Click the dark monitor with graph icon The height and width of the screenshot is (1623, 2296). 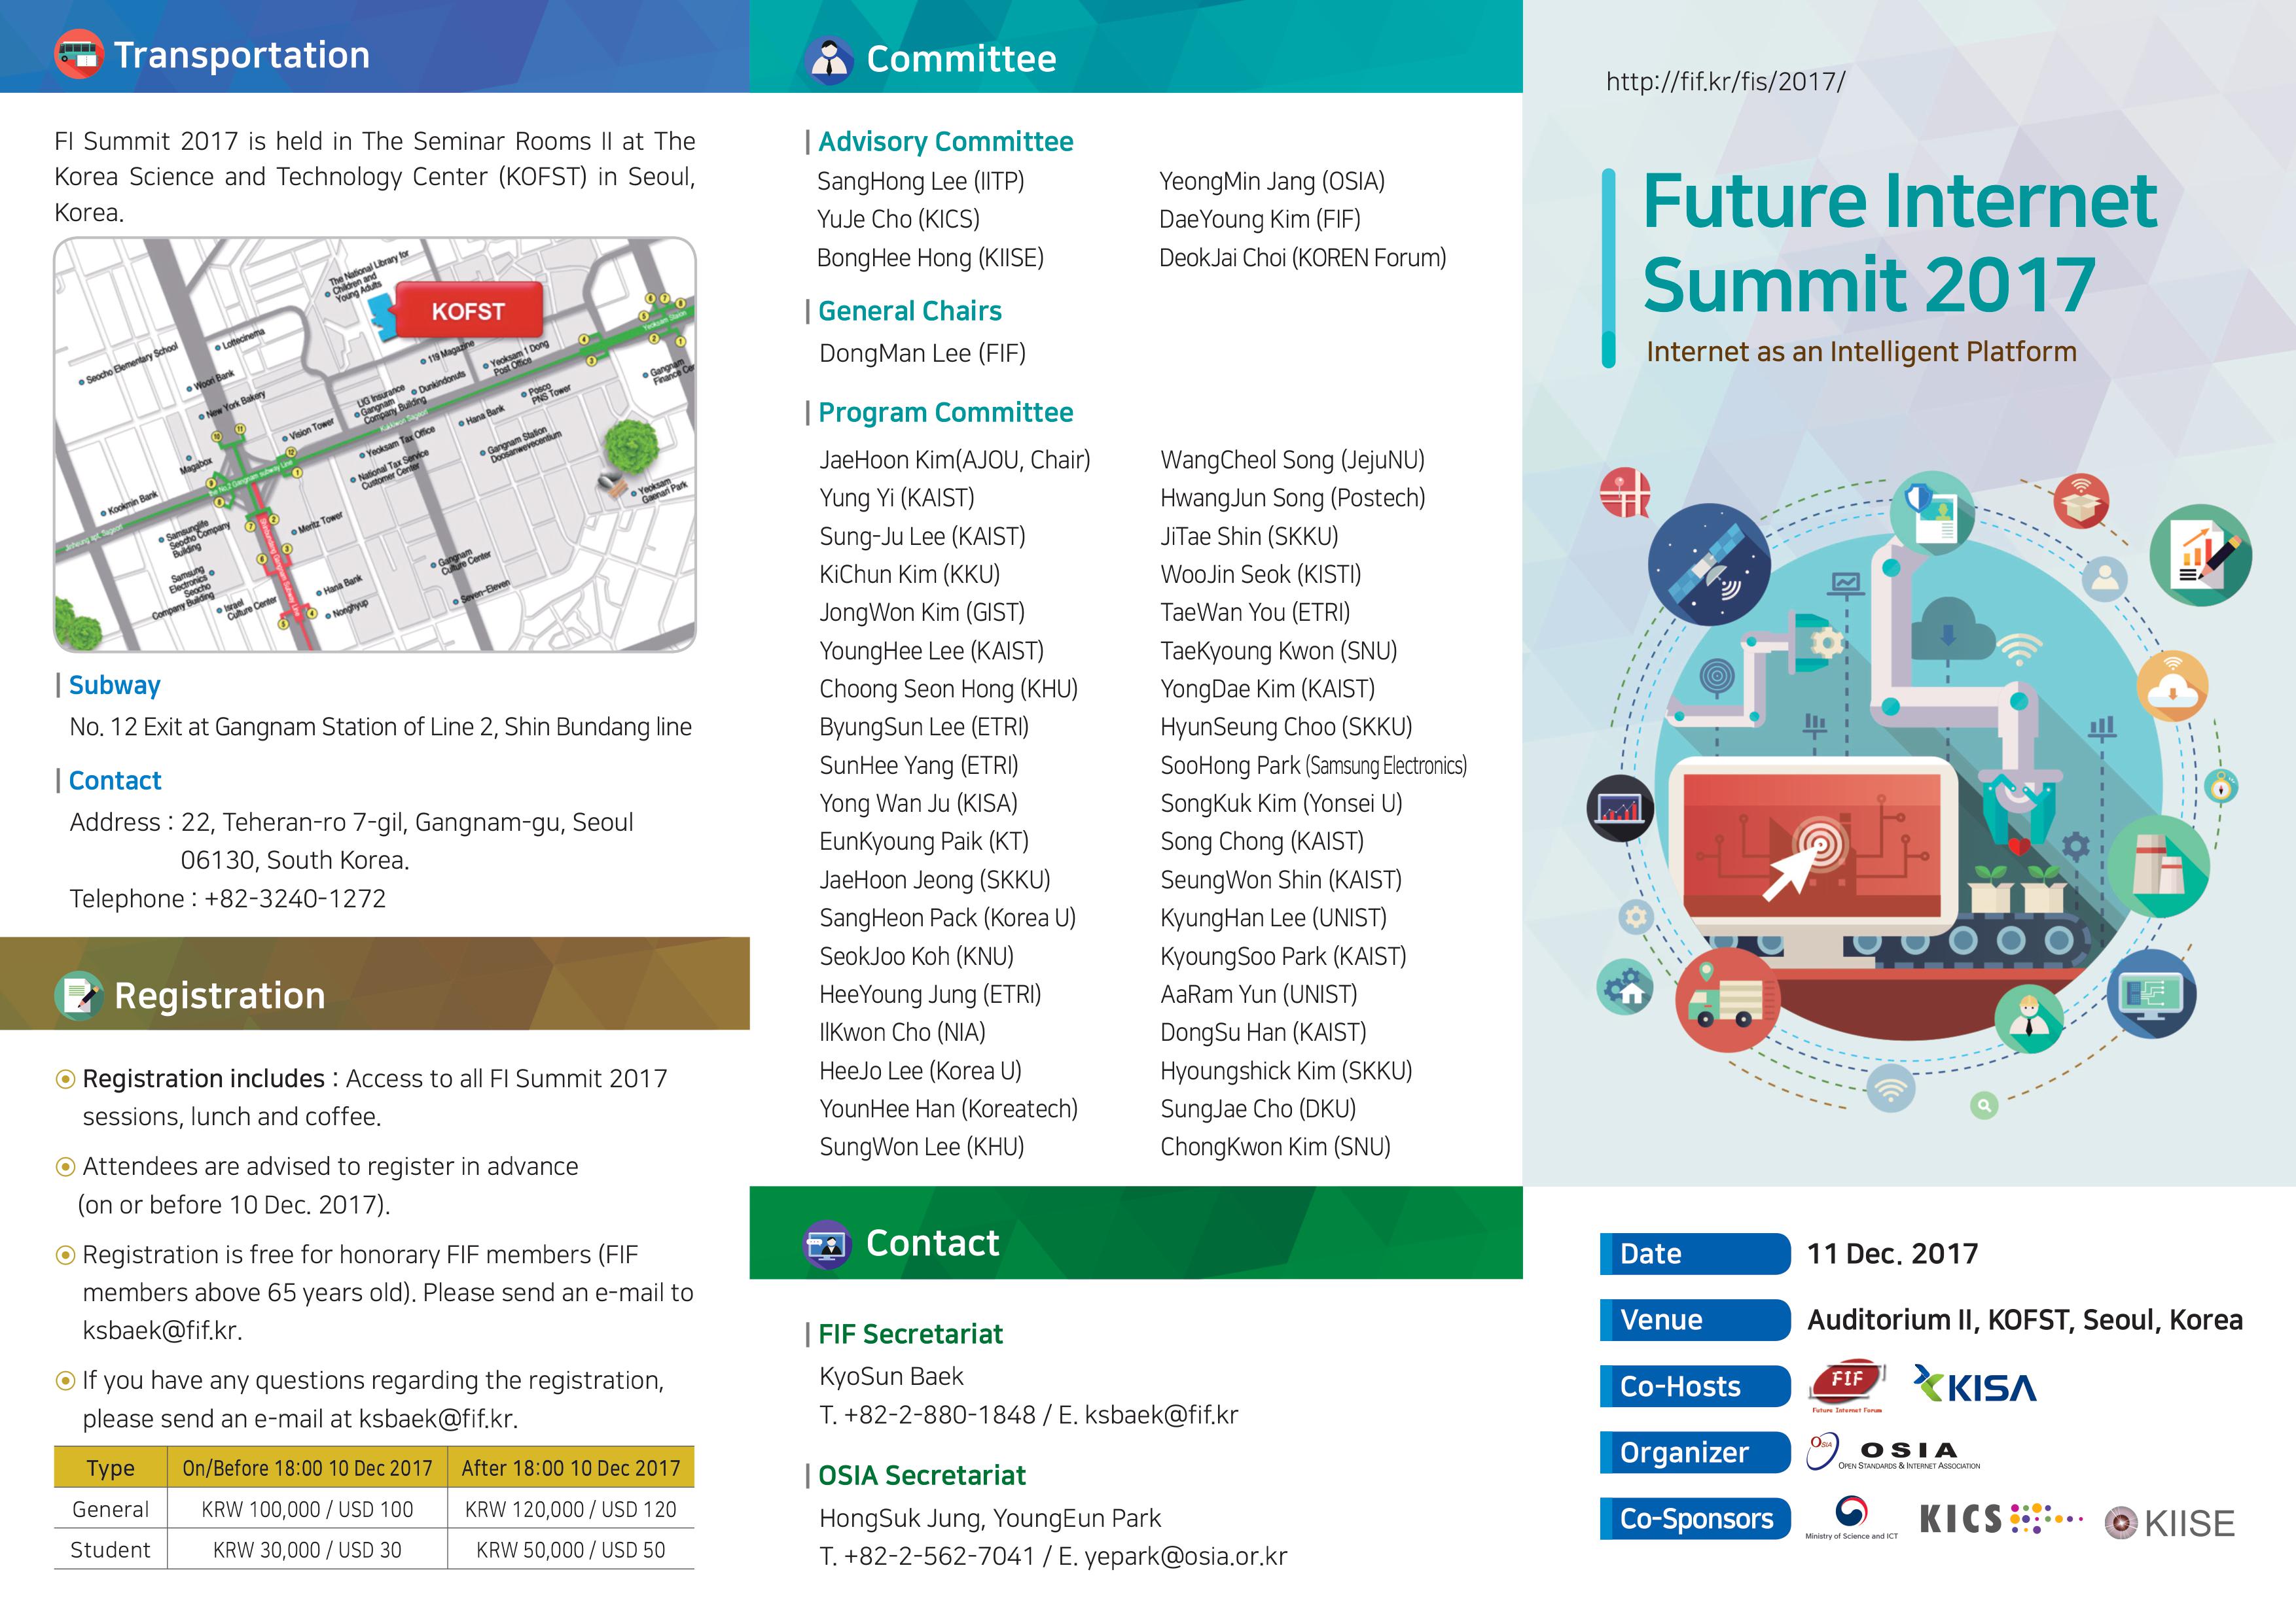coord(1620,807)
